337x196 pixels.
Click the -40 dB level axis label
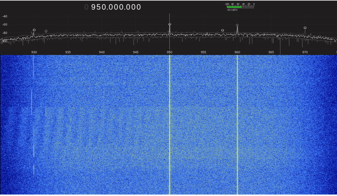click(5, 16)
